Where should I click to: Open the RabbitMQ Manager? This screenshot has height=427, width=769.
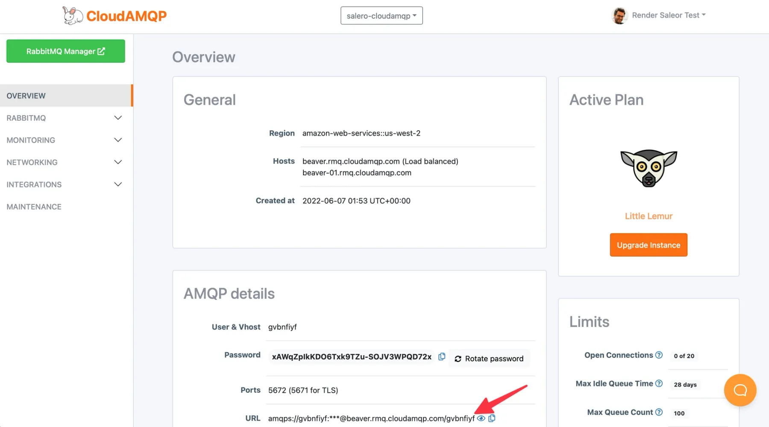[65, 51]
